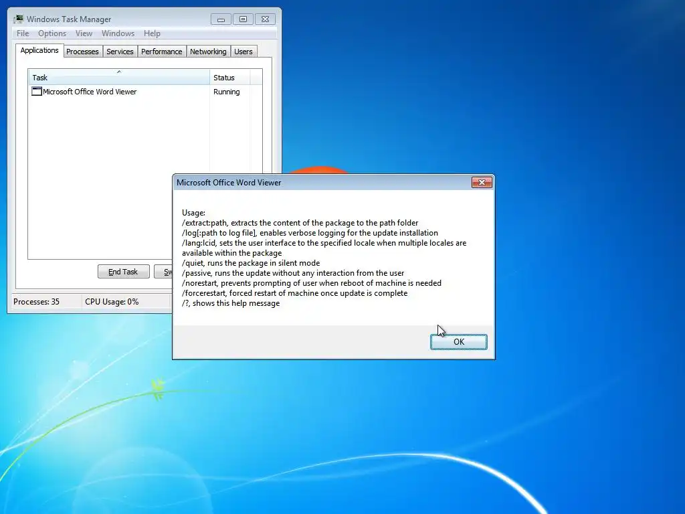This screenshot has width=685, height=514.
Task: Click the Running status of Word Viewer
Action: tap(226, 92)
